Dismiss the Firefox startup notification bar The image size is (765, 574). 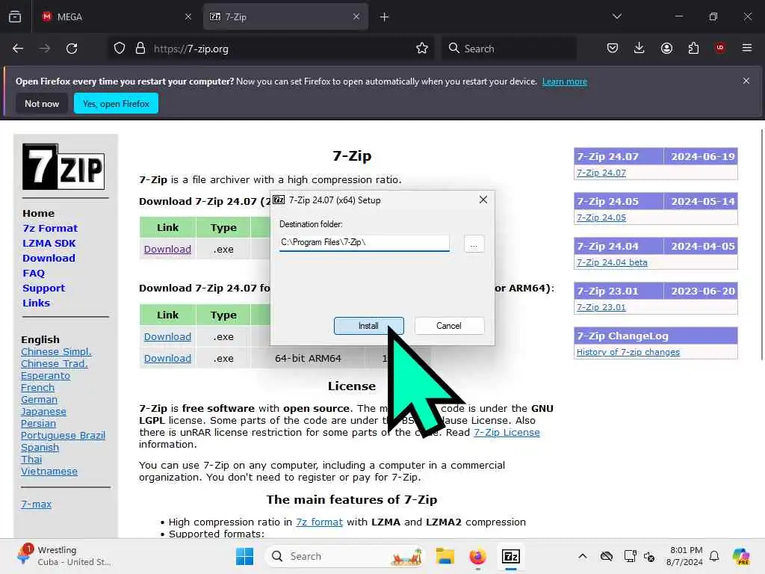tap(746, 81)
